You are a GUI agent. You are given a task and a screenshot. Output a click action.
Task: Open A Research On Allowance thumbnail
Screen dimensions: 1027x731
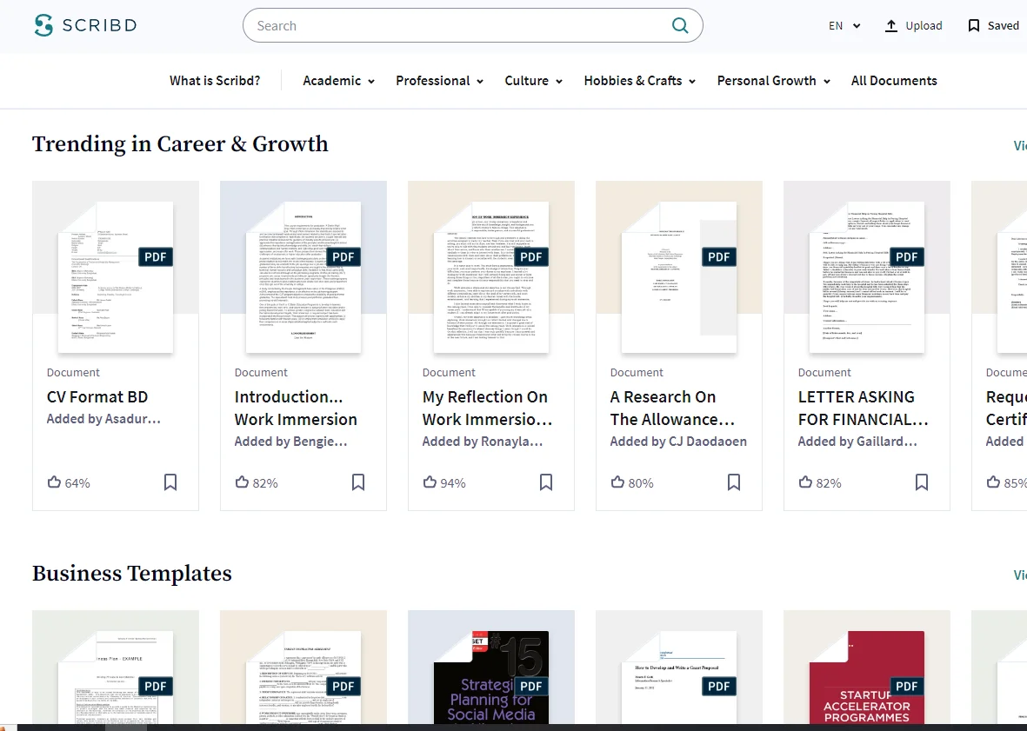pos(679,276)
